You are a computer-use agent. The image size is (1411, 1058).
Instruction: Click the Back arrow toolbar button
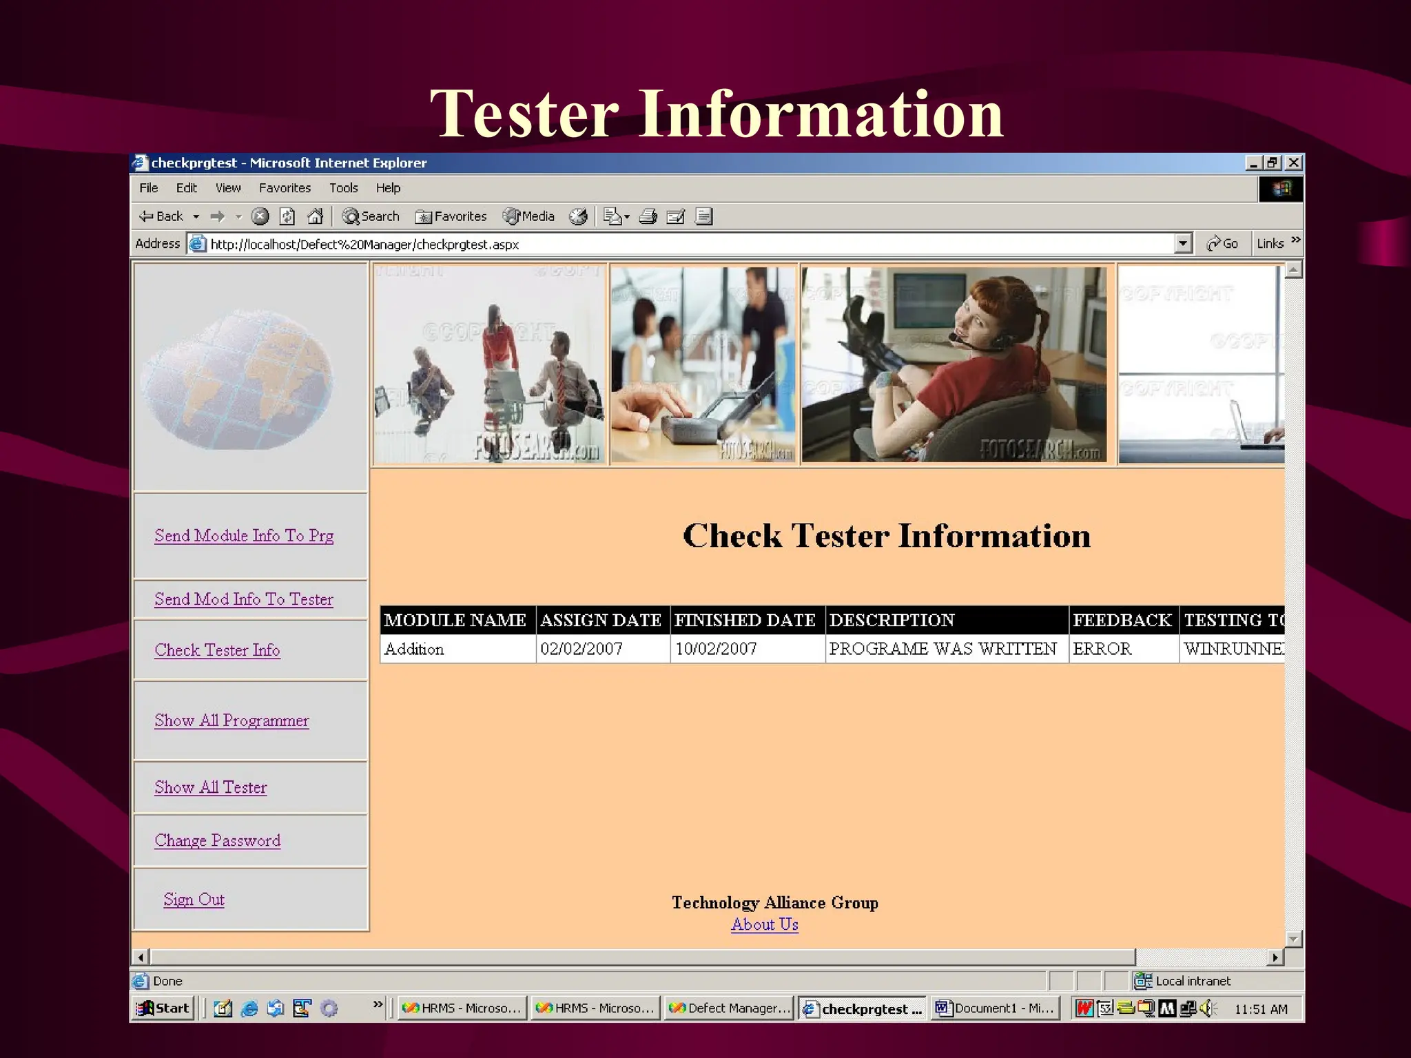point(161,216)
